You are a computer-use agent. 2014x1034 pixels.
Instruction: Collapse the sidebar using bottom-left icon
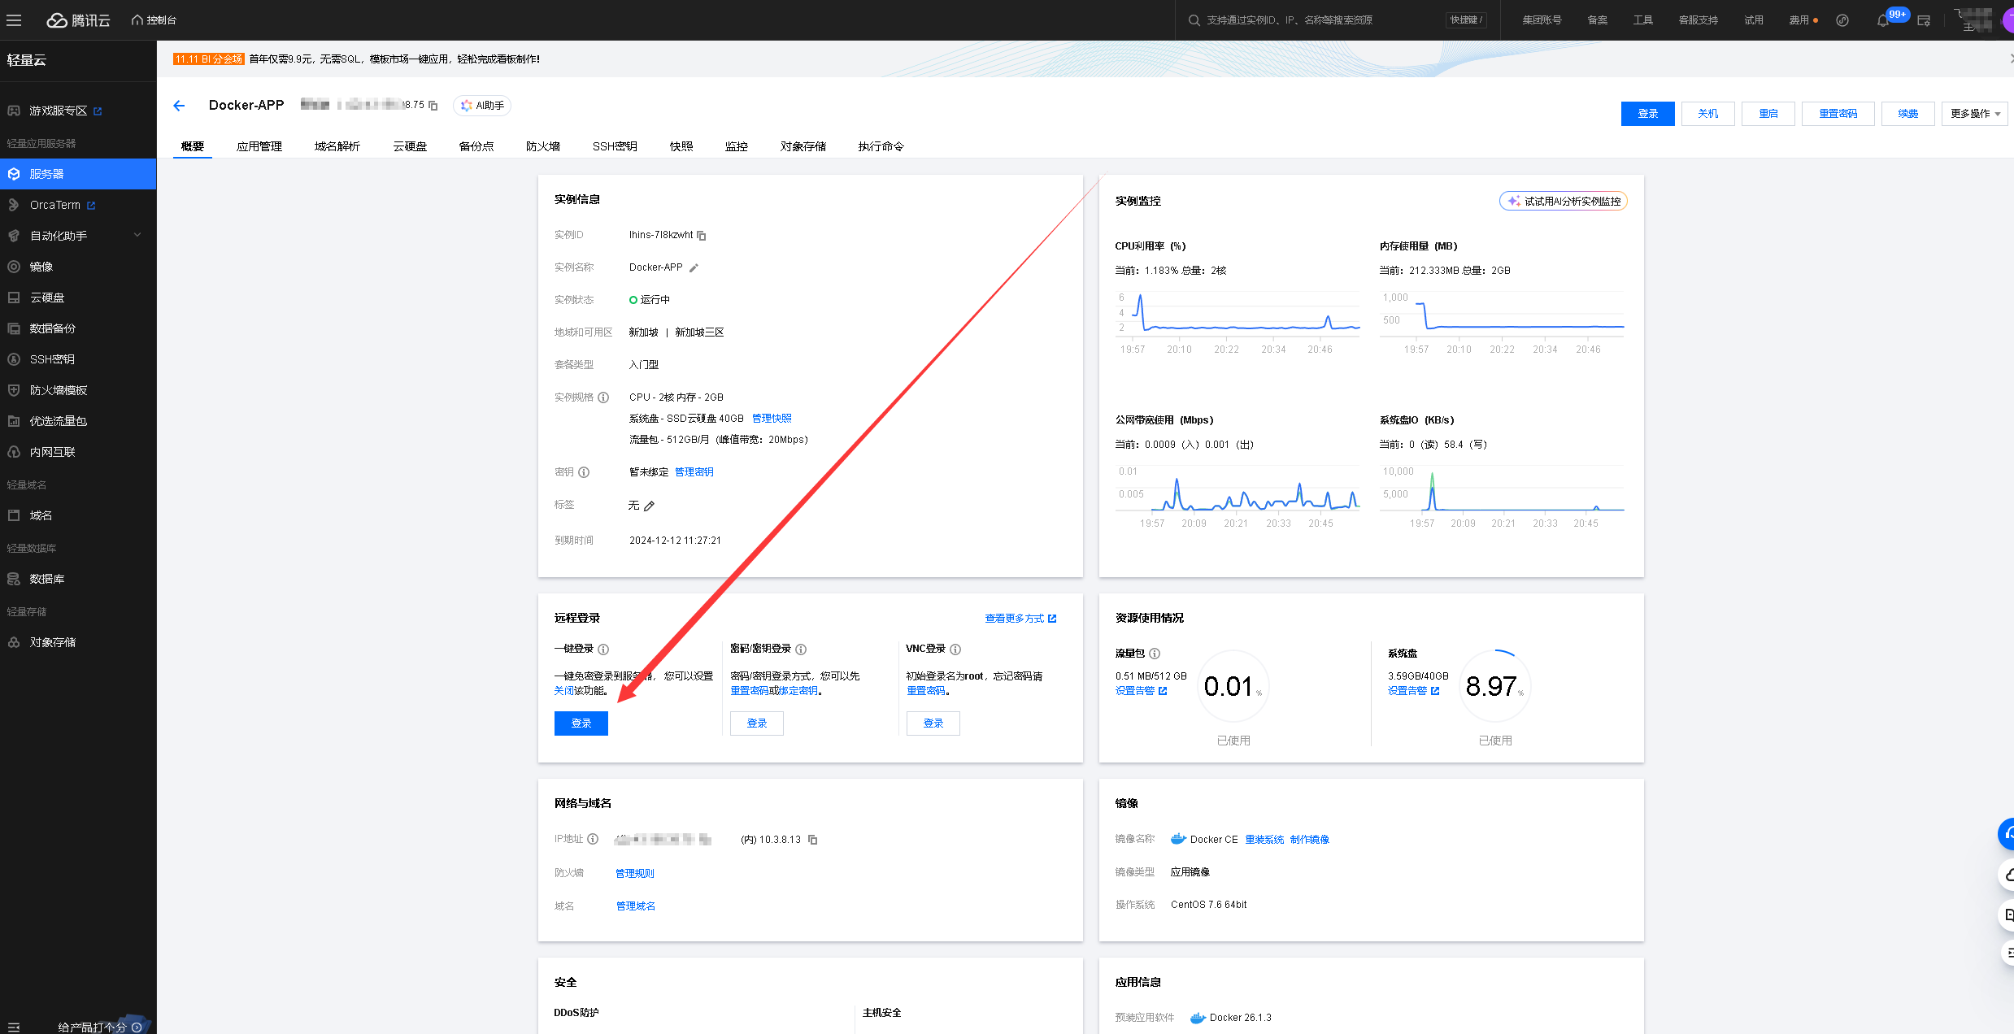14,1027
